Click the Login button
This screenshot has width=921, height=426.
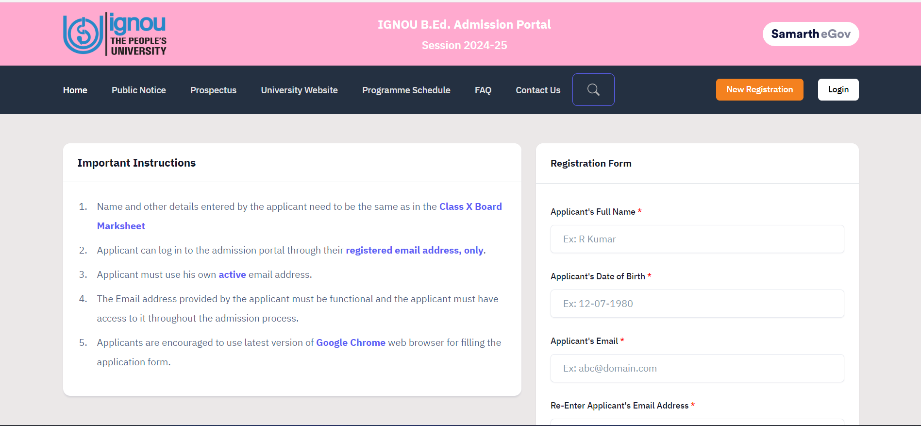tap(838, 89)
